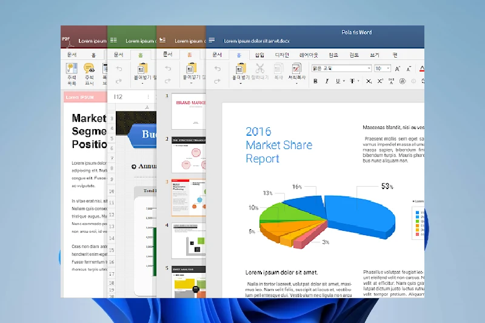Image resolution: width=485 pixels, height=323 pixels.
Task: Click the slide icon in presentation title bar
Action: 162,40
